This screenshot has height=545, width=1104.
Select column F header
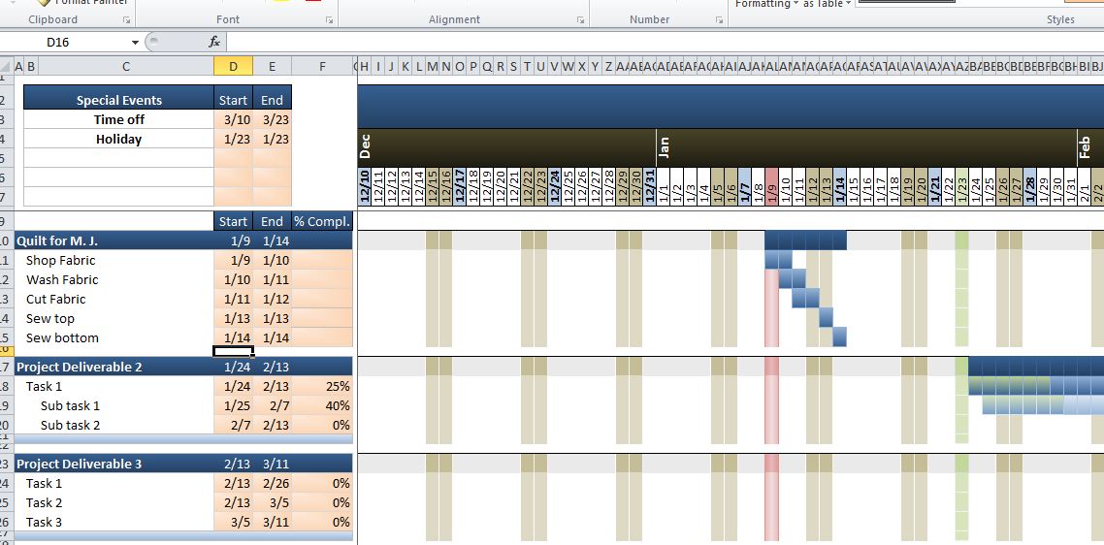coord(322,67)
